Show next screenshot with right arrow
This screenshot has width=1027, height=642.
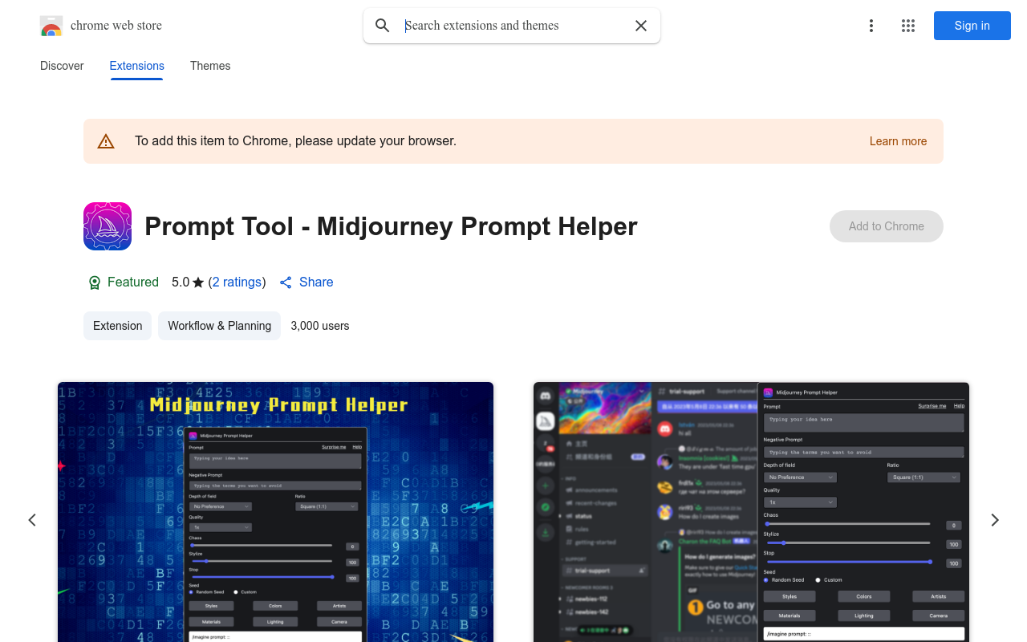point(995,520)
